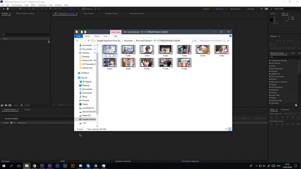Select the 5.mkv video file
Image resolution: width=301 pixels, height=169 pixels.
(184, 51)
